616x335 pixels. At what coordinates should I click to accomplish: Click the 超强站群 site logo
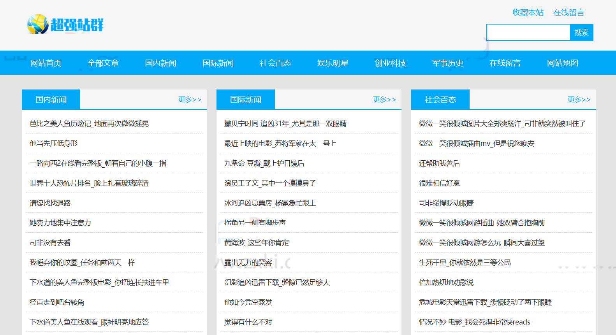pyautogui.click(x=65, y=25)
